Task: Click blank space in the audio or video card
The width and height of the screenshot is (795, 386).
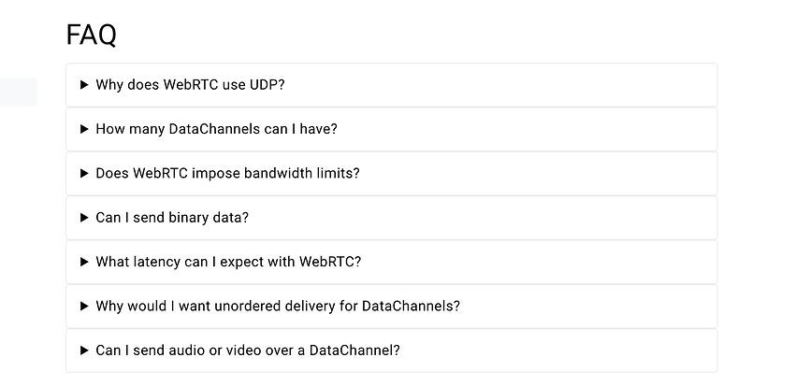Action: coord(557,350)
